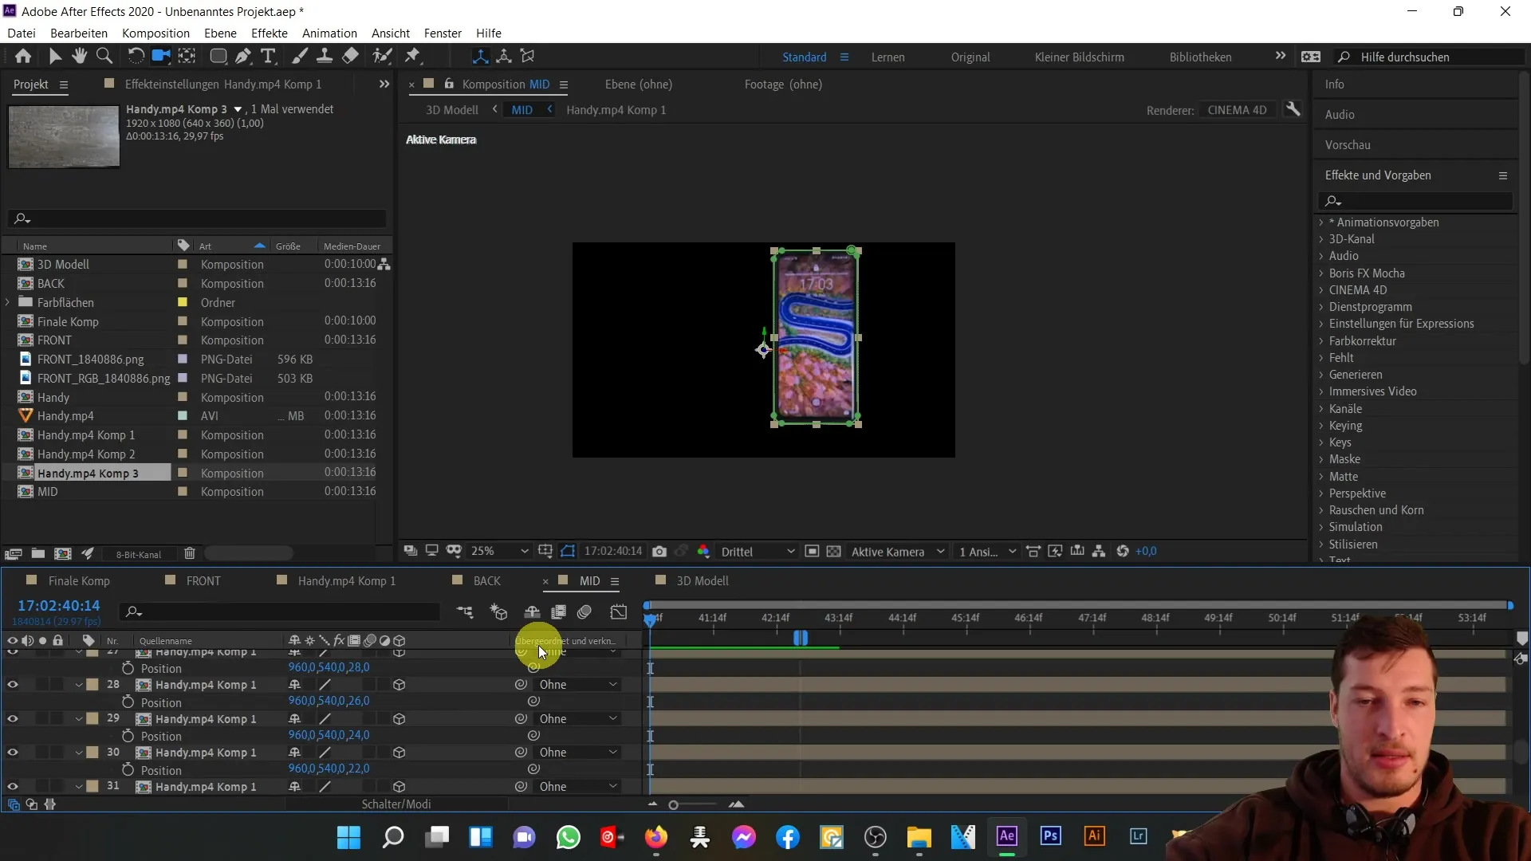Select the Lernen workspace
This screenshot has width=1531, height=861.
[888, 57]
